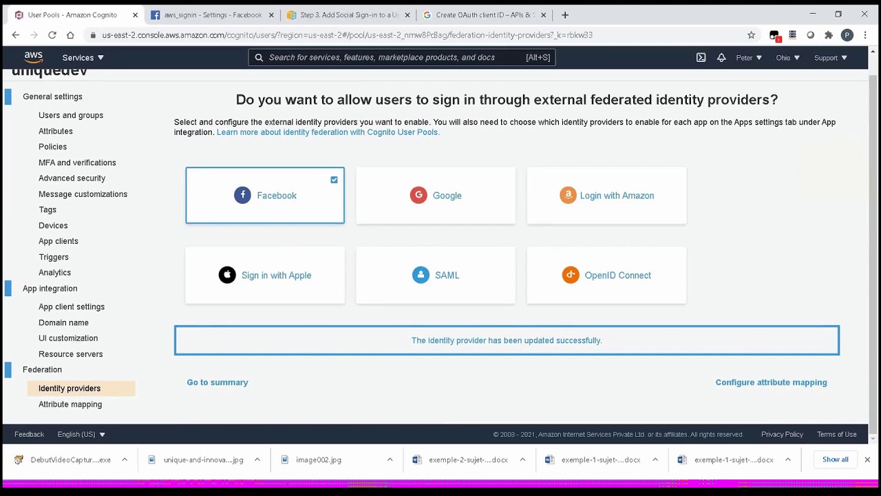Go back with browser back arrow

pos(16,35)
